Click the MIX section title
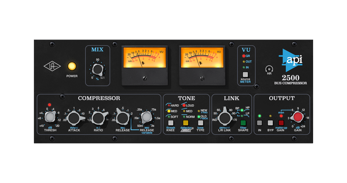347x183 pixels. point(97,49)
